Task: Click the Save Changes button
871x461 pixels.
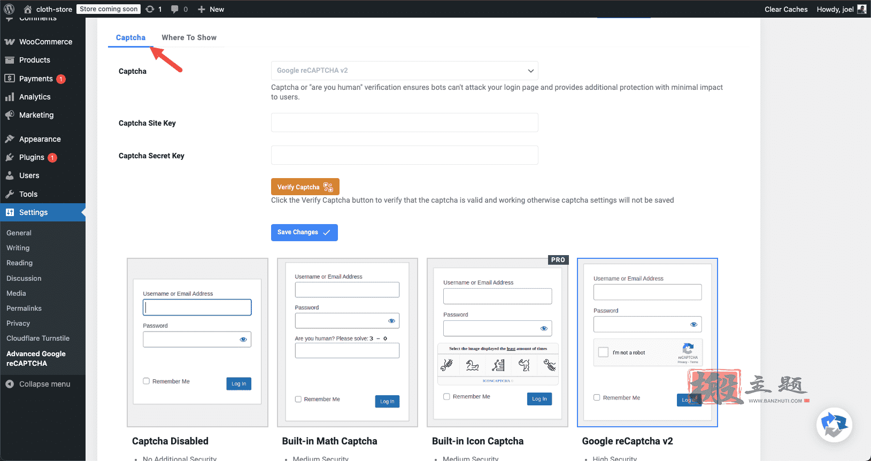Action: (304, 232)
